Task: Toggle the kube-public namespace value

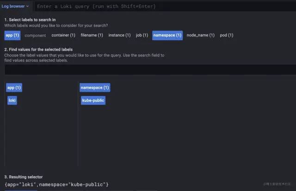Action: point(93,100)
